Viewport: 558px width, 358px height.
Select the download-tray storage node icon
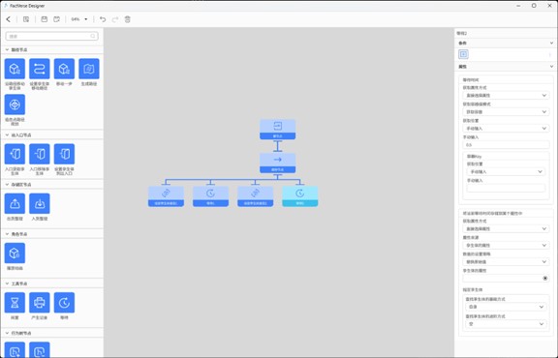[40, 203]
